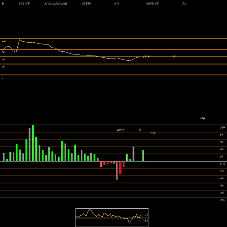
Task: Select the 'SI MunafaSutraR' title text
Action: coord(56,4)
